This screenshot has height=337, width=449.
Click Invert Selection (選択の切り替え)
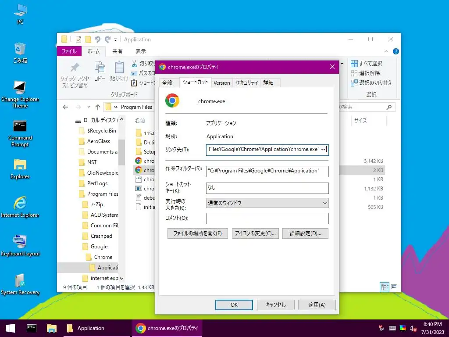(x=371, y=83)
